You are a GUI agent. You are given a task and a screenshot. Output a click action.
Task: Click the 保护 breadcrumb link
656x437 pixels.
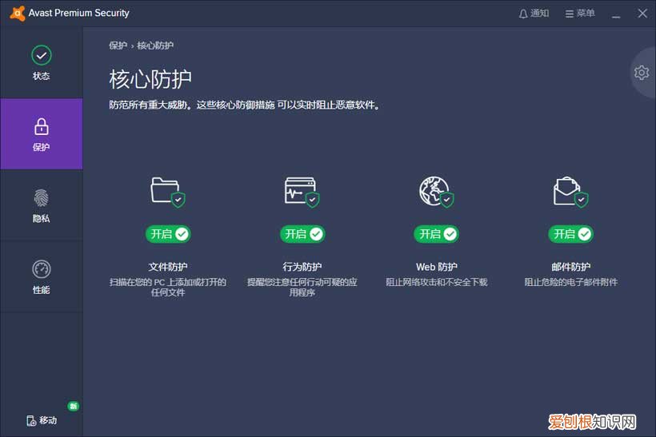pos(118,46)
